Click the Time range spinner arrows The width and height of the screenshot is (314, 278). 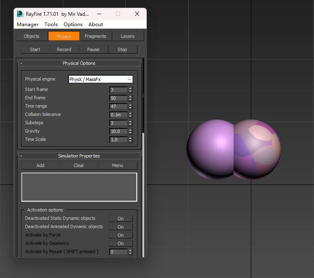point(130,106)
